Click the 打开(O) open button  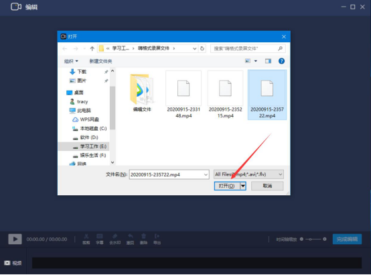point(227,186)
